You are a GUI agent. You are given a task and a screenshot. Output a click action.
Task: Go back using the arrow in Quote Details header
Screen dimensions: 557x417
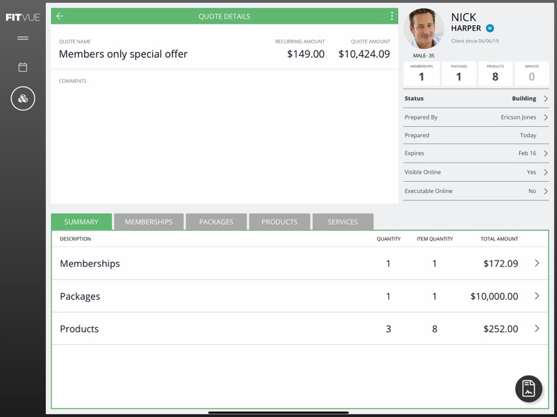[x=59, y=16]
